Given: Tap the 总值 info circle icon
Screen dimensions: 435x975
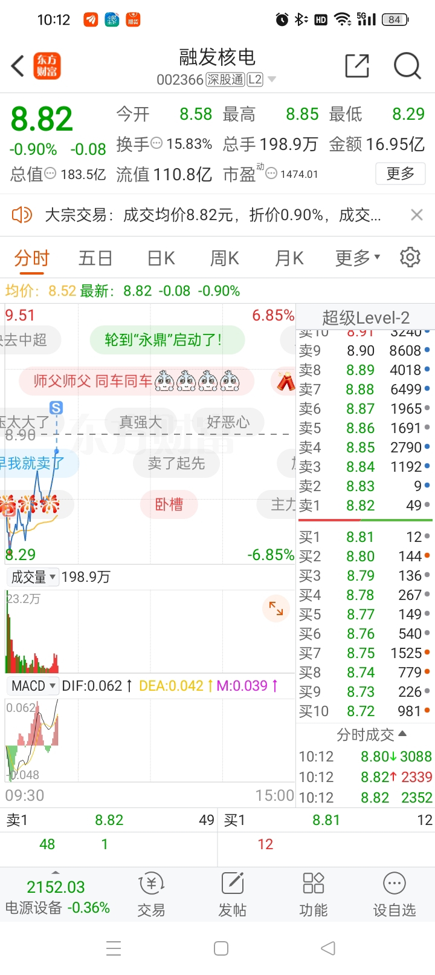Looking at the screenshot, I should click(51, 174).
